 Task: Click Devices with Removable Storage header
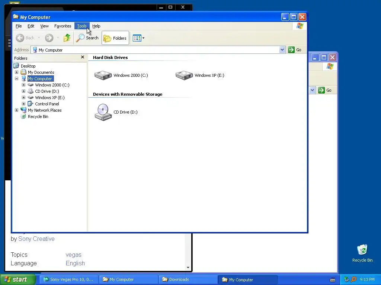[x=128, y=94]
